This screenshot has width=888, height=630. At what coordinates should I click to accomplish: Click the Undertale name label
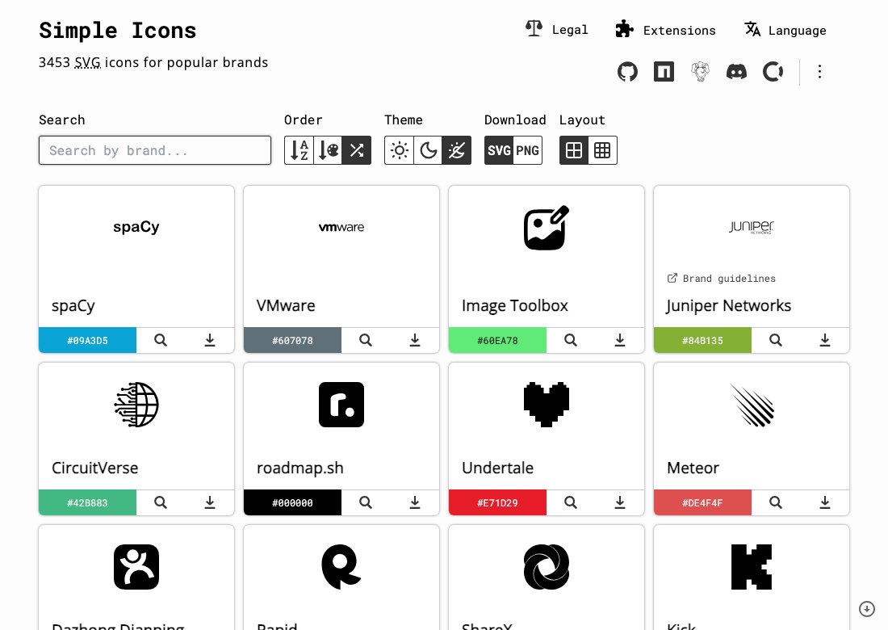[x=498, y=468]
